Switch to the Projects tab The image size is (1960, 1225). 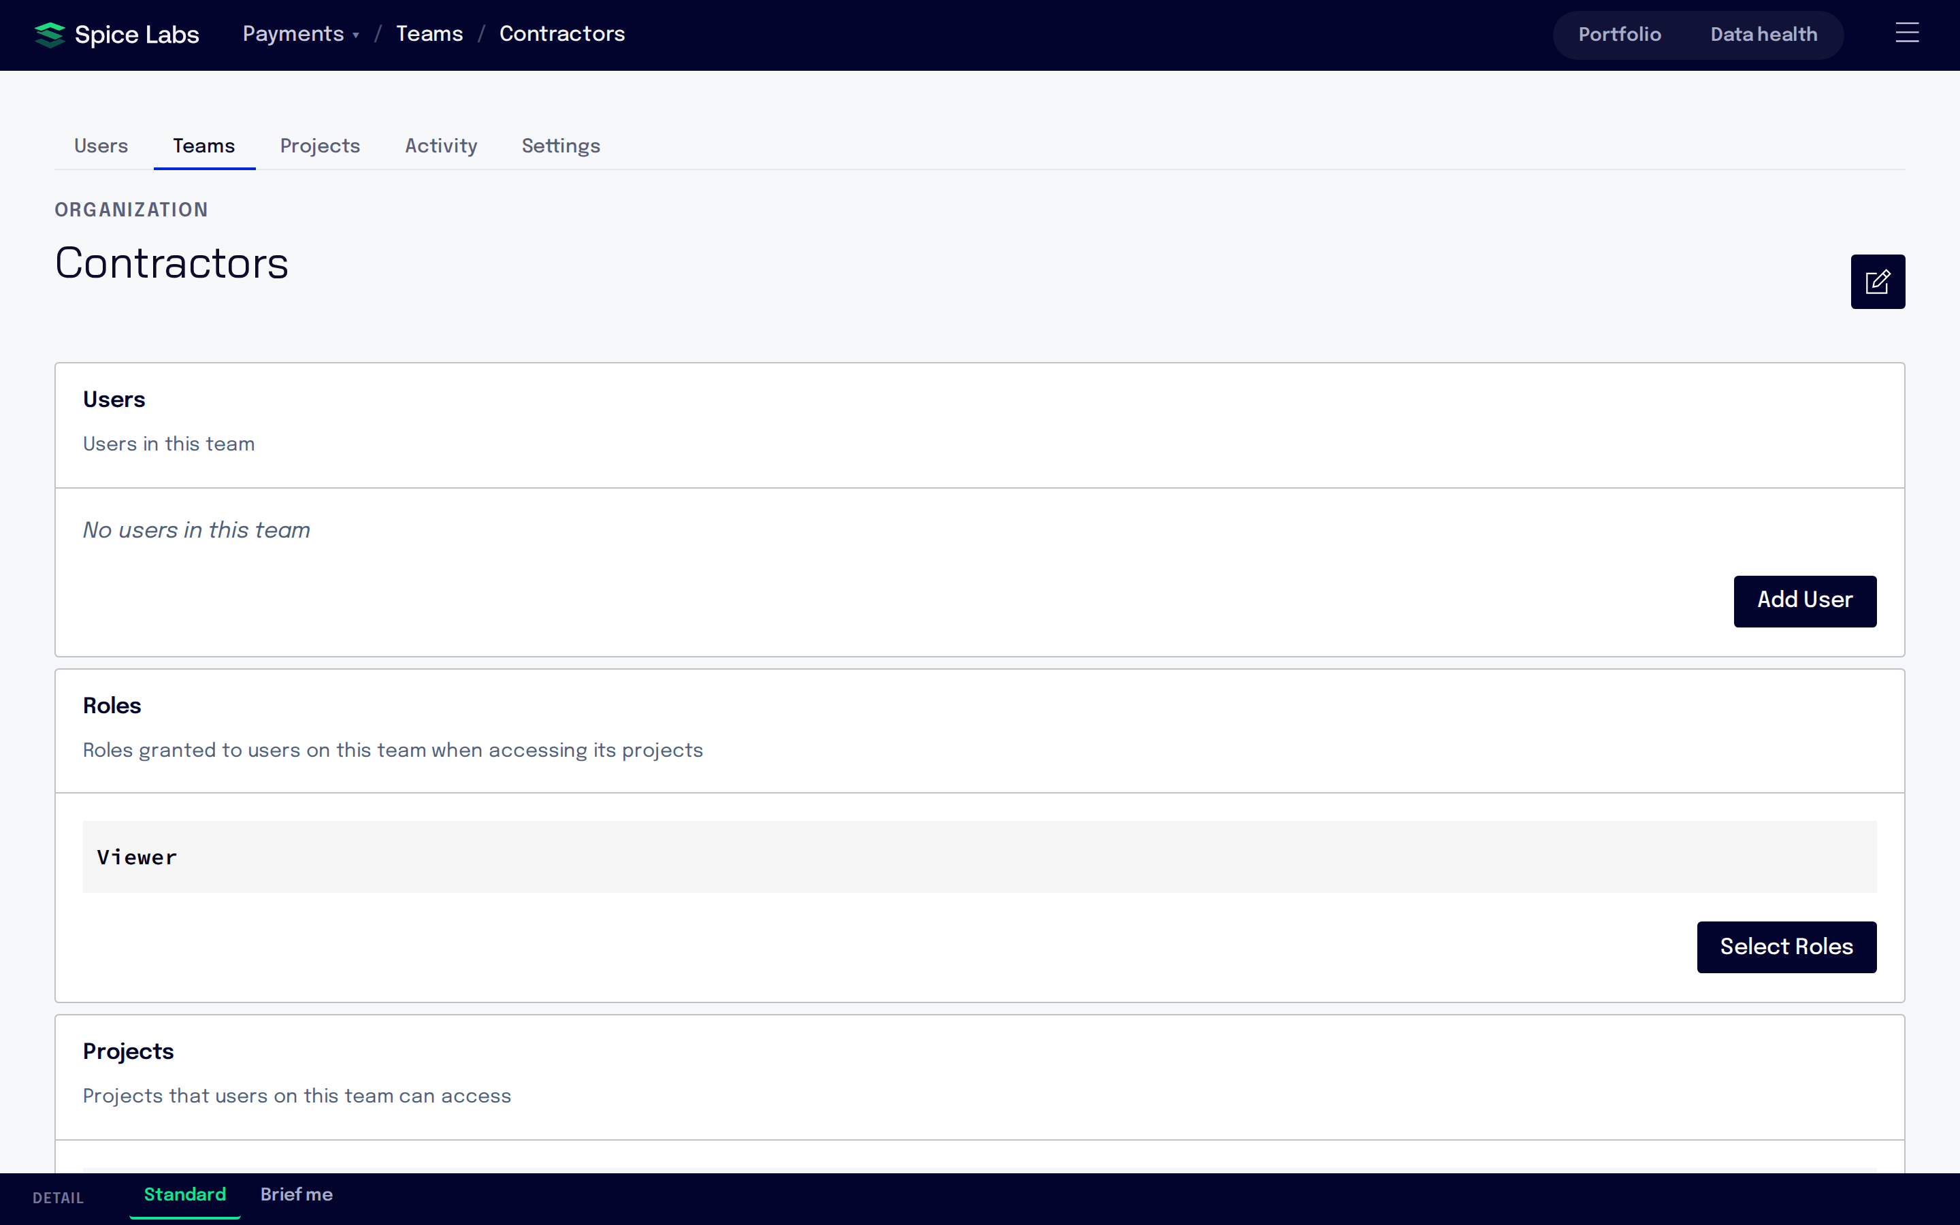(320, 146)
